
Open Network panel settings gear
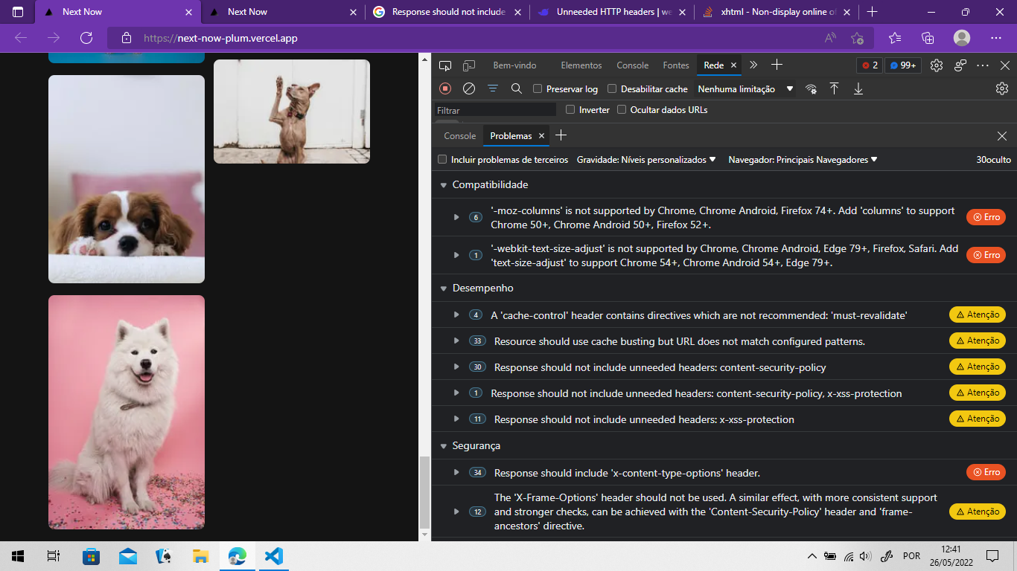[1002, 88]
